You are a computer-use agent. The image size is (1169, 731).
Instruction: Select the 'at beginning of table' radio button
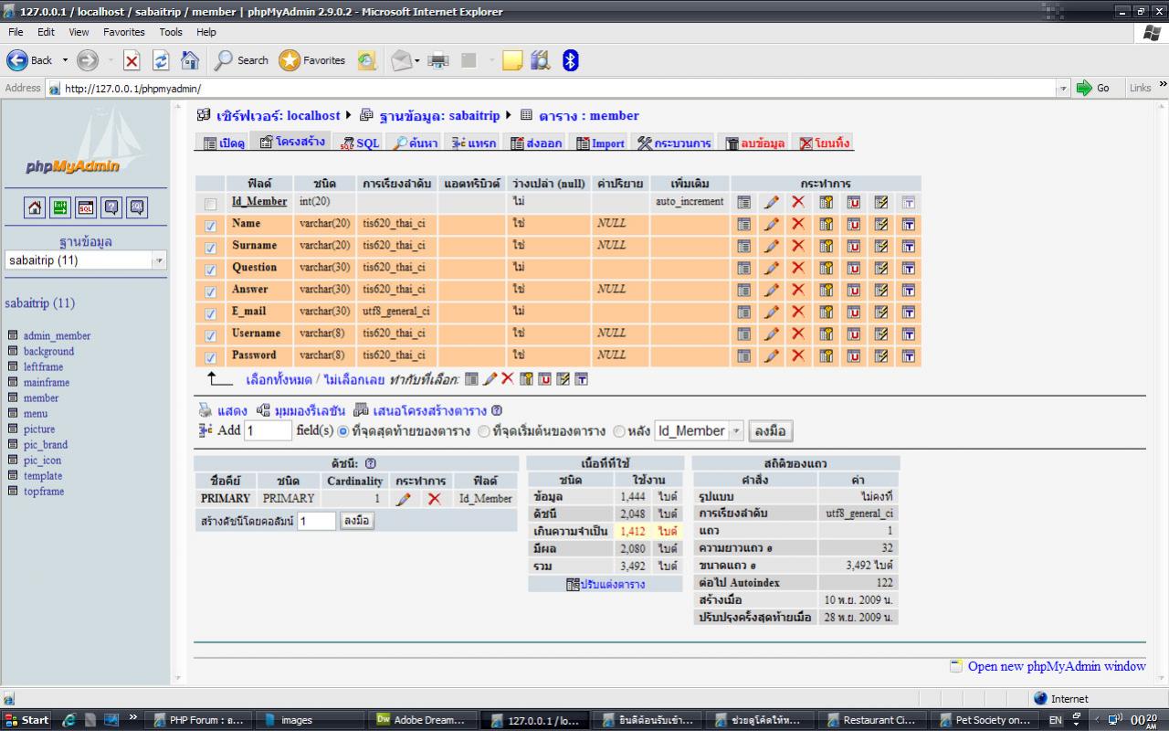[x=484, y=431]
